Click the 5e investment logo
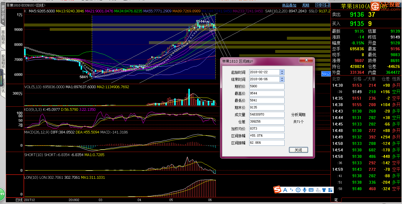This screenshot has height=204, width=402. [x=385, y=6]
